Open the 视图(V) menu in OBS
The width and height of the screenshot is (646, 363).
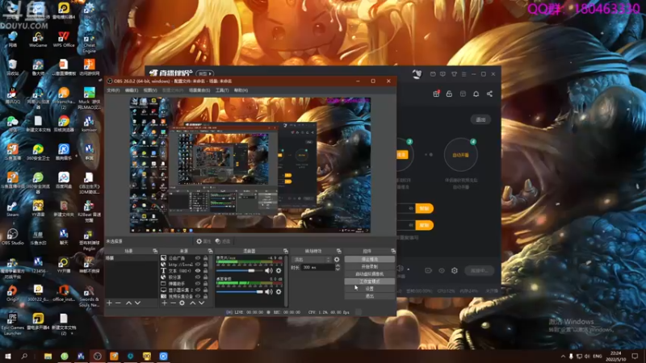(x=150, y=90)
